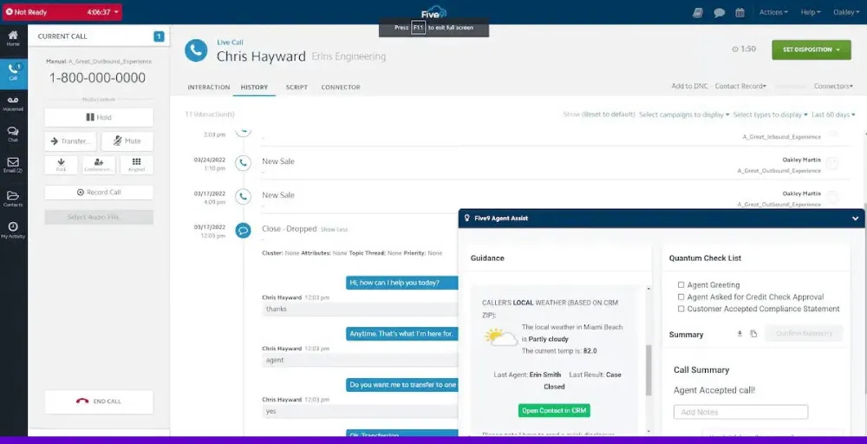Click Show Less on Close - Dropped
This screenshot has width=867, height=444.
334,230
